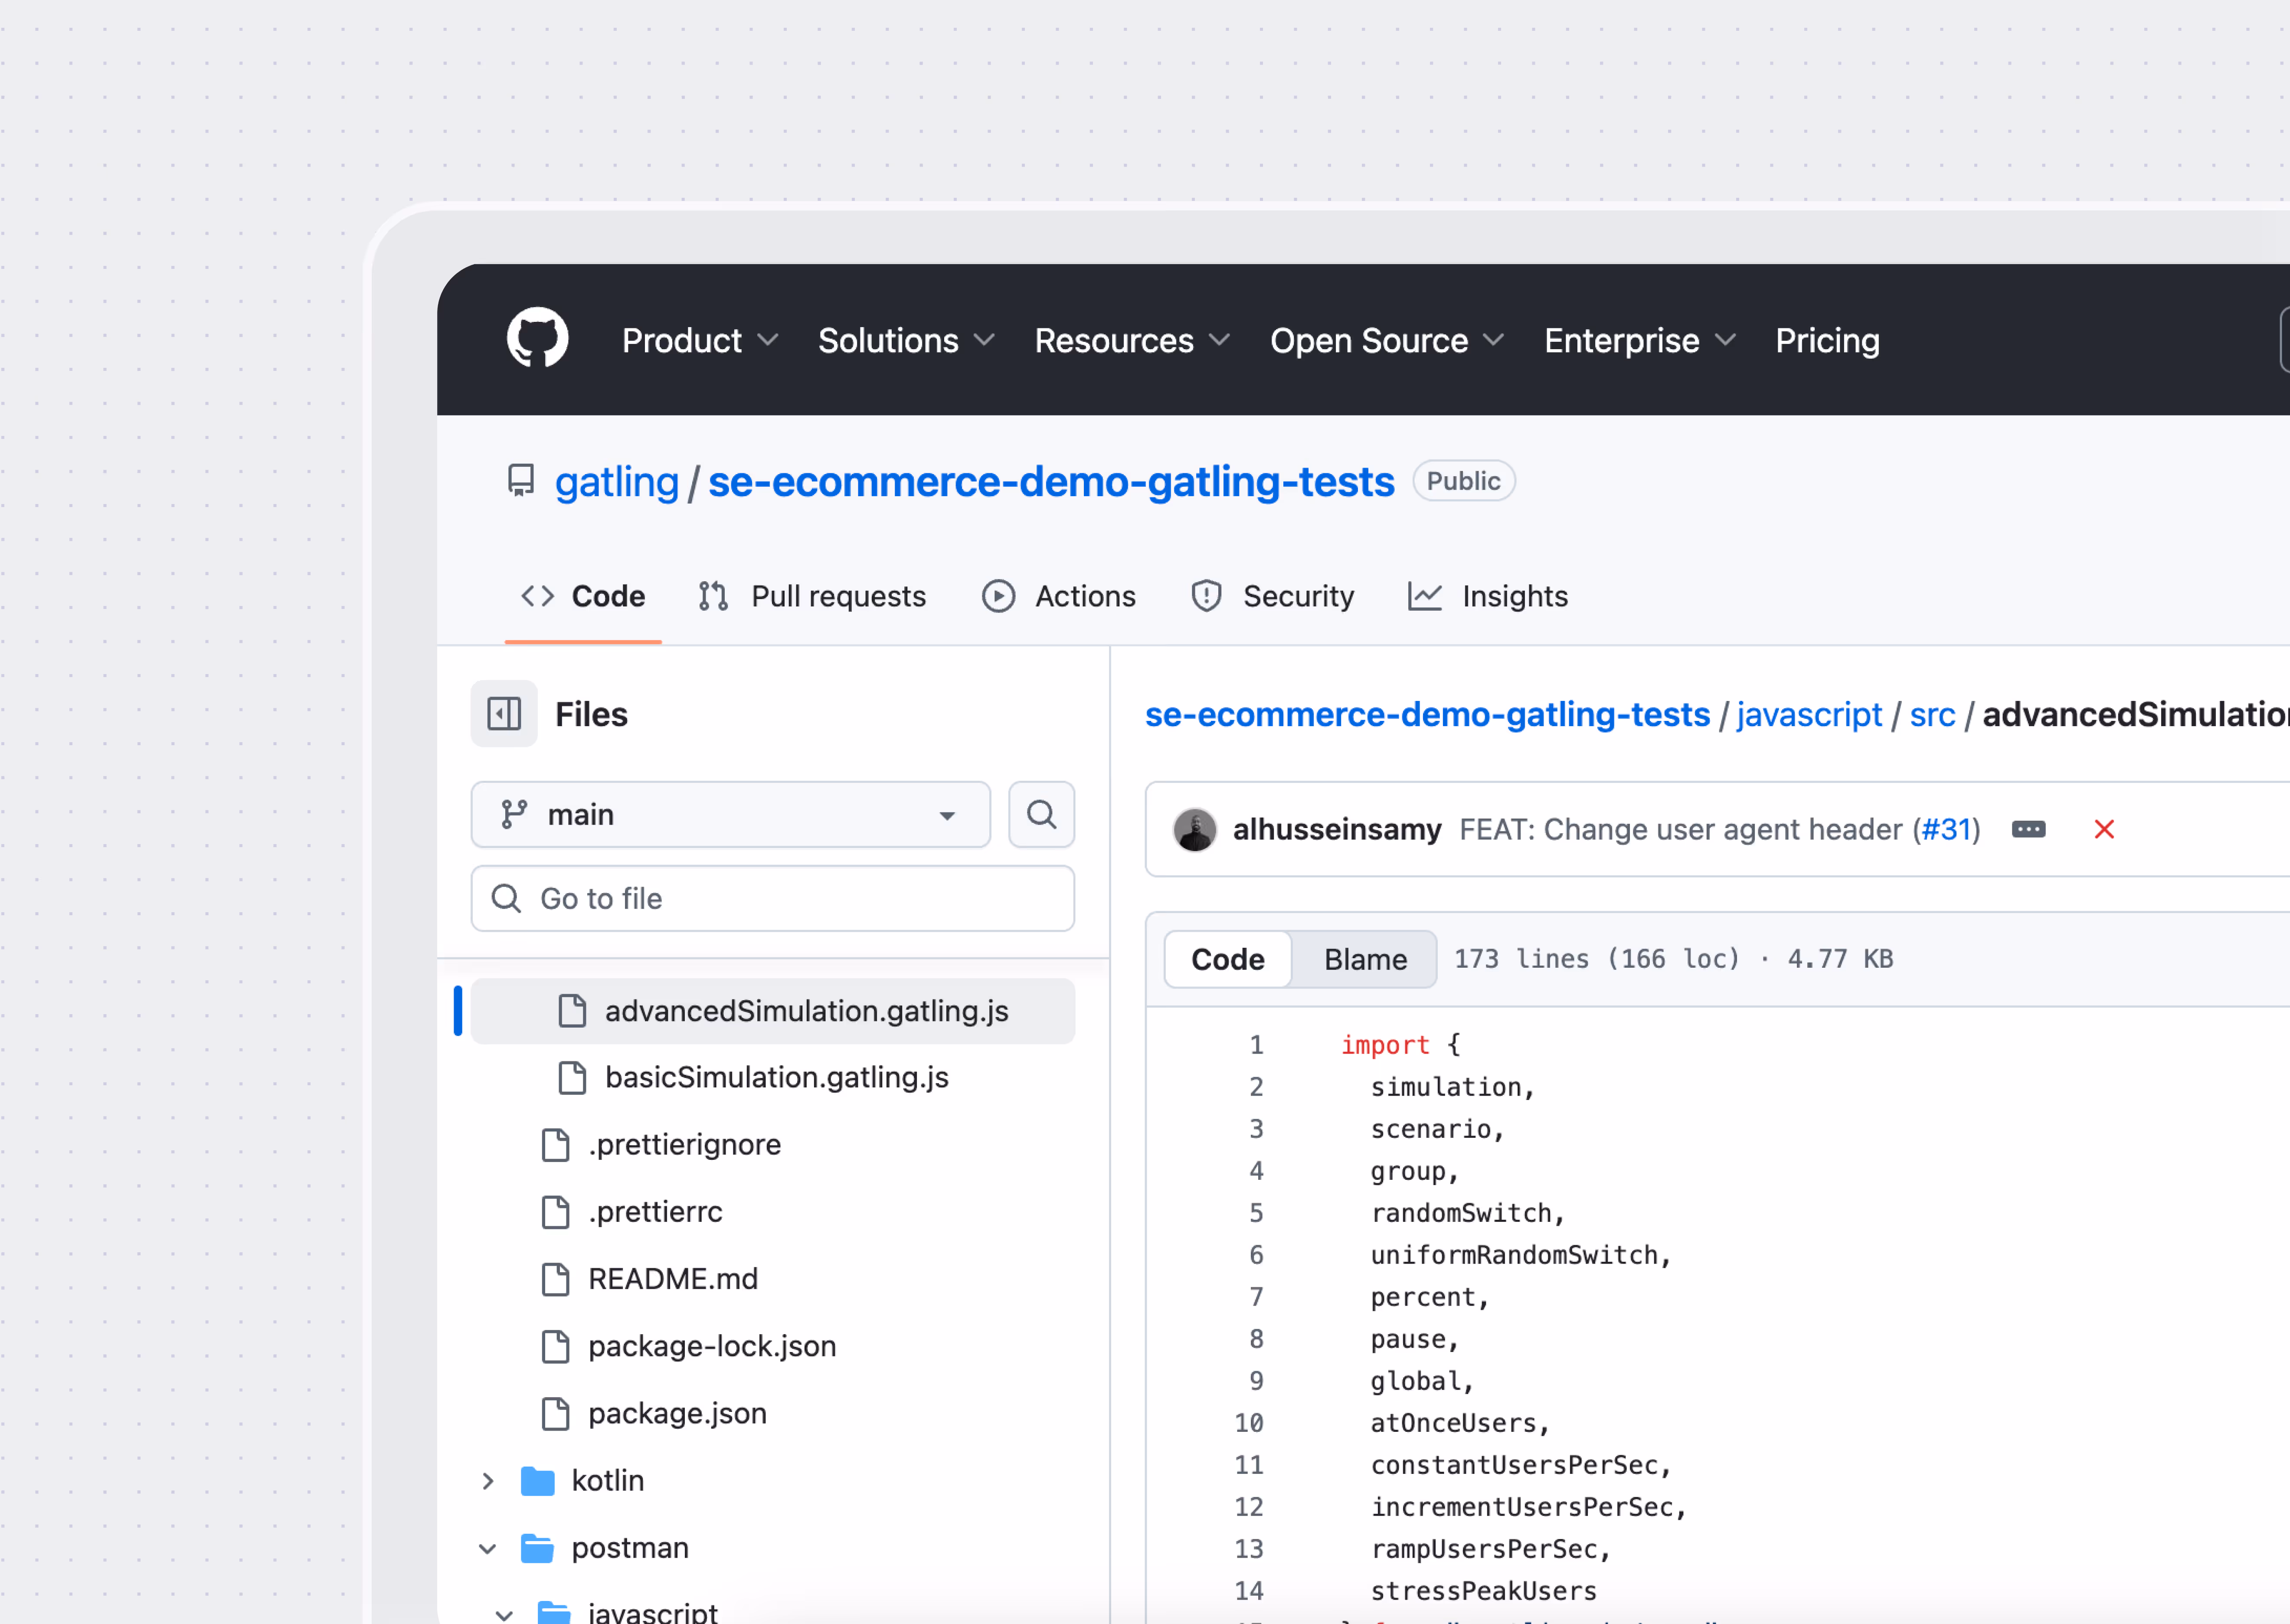Click the red failed status X icon
Image resolution: width=2290 pixels, height=1624 pixels.
point(2103,830)
